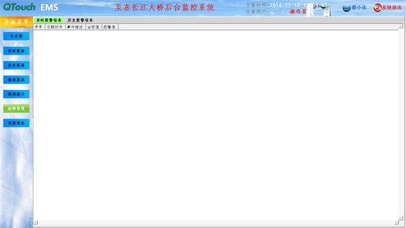This screenshot has width=406, height=228.
Task: Click the 导航菜单 navigation menu header
Action: pos(16,22)
